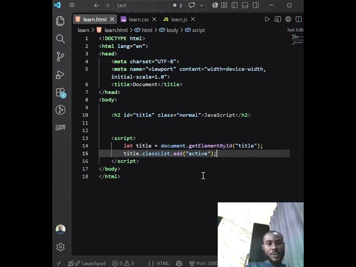Open the Explorer view in activity bar
Screen dimensions: 356x267
(60, 21)
